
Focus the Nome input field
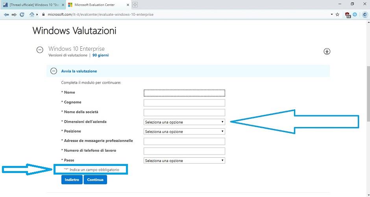tap(184, 93)
